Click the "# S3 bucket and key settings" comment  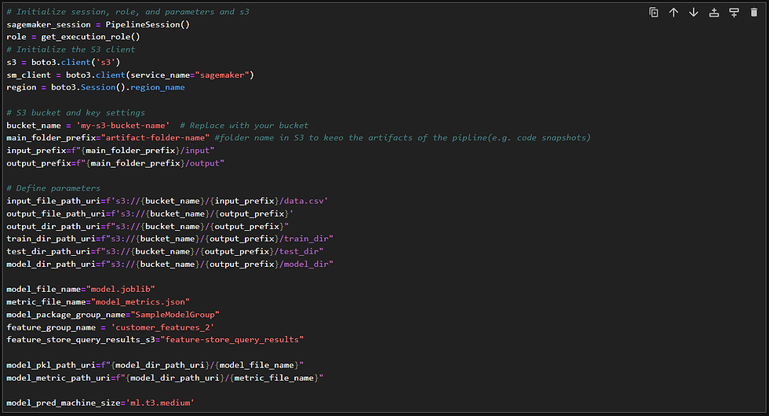click(x=75, y=113)
